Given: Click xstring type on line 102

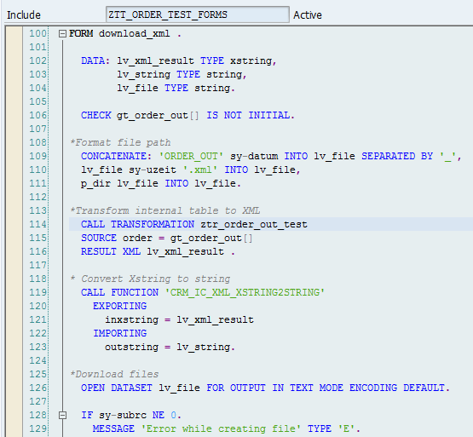Looking at the screenshot, I should click(251, 61).
